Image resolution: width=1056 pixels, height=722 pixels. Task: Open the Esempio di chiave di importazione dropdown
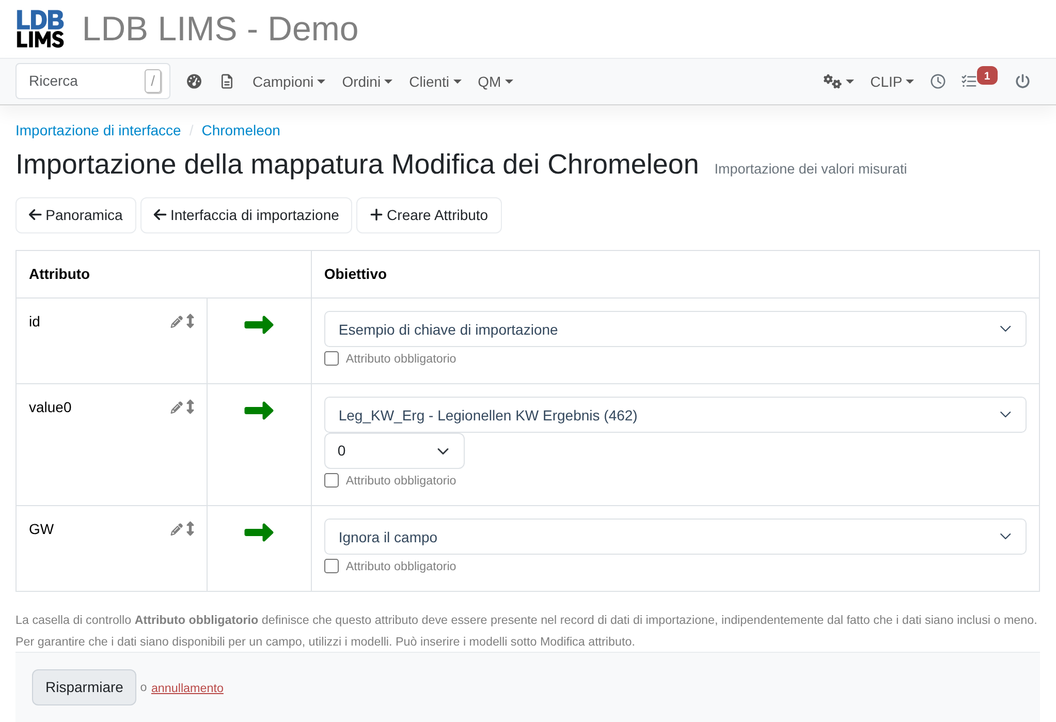675,329
